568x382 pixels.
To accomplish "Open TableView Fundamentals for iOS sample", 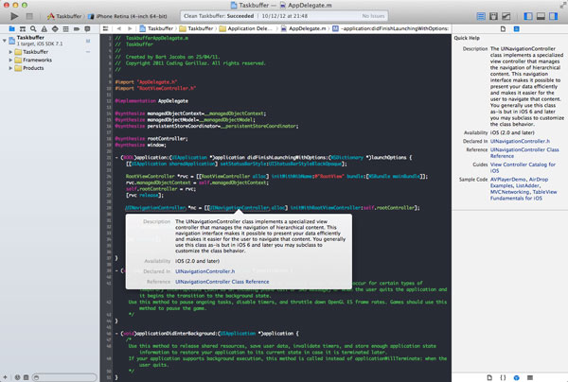I will [x=524, y=196].
